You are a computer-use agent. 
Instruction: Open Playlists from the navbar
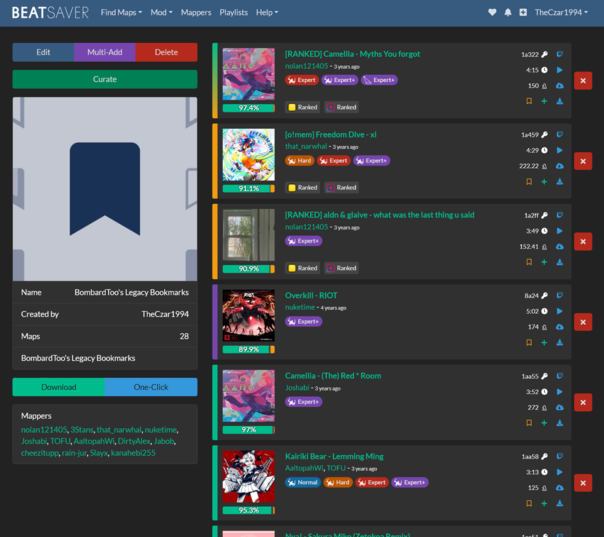click(233, 13)
